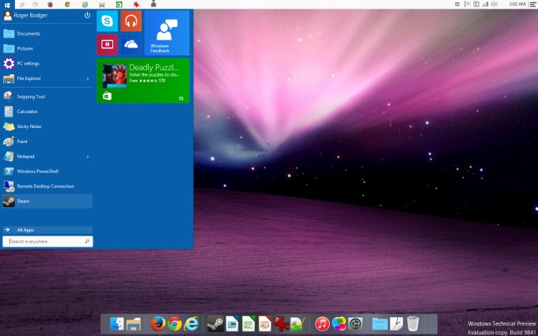Click the volume speaker icon in the tray
The width and height of the screenshot is (538, 336).
494,5
